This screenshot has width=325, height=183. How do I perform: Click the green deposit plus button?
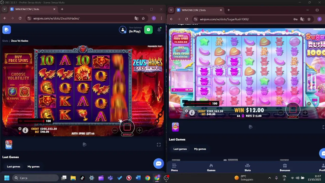point(149,30)
